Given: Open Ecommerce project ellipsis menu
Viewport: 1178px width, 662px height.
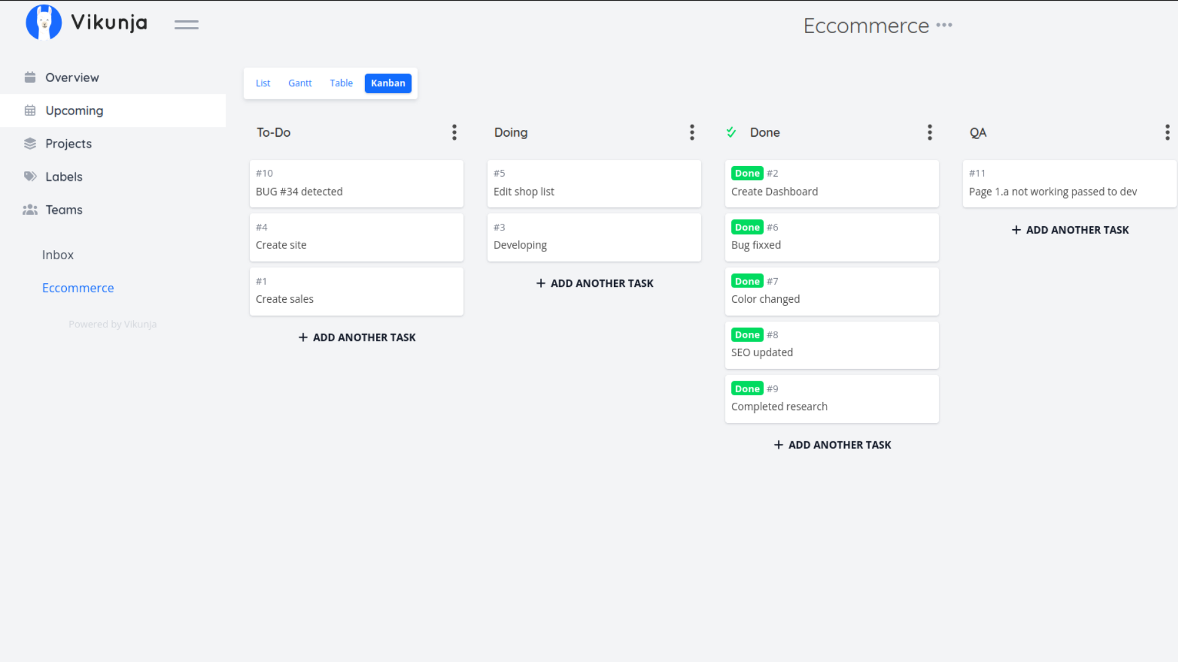Looking at the screenshot, I should (x=944, y=25).
